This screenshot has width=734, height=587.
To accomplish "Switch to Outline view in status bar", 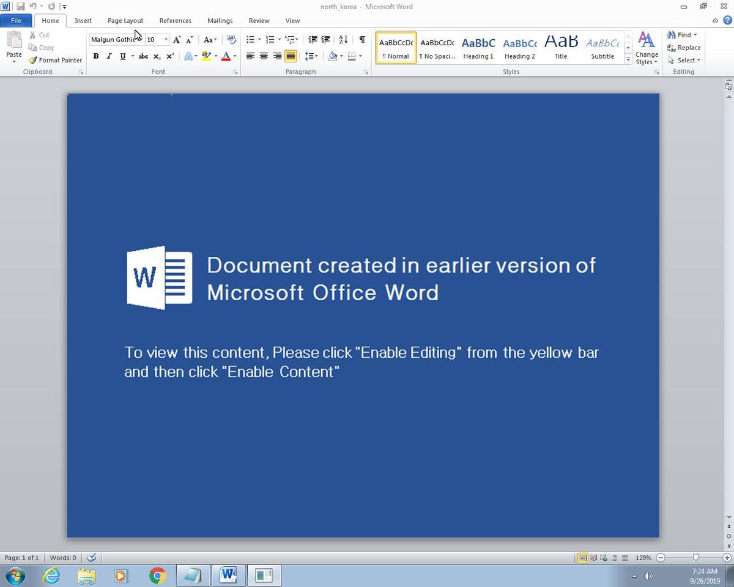I will tap(614, 558).
